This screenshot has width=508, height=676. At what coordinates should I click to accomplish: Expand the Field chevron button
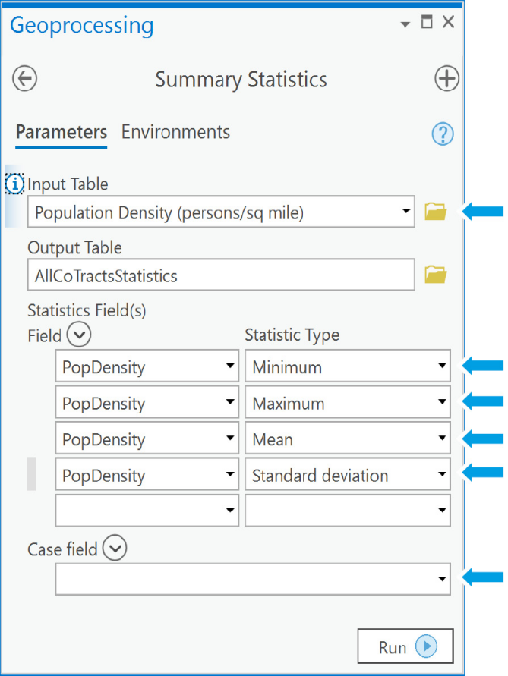point(79,335)
